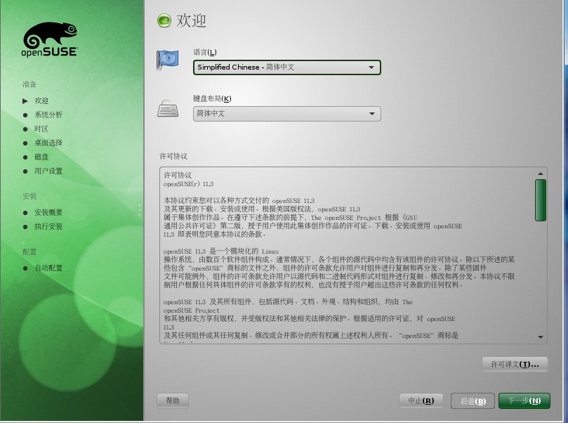The height and width of the screenshot is (423, 568).
Task: Click the 中止(R) abort button
Action: 421,401
